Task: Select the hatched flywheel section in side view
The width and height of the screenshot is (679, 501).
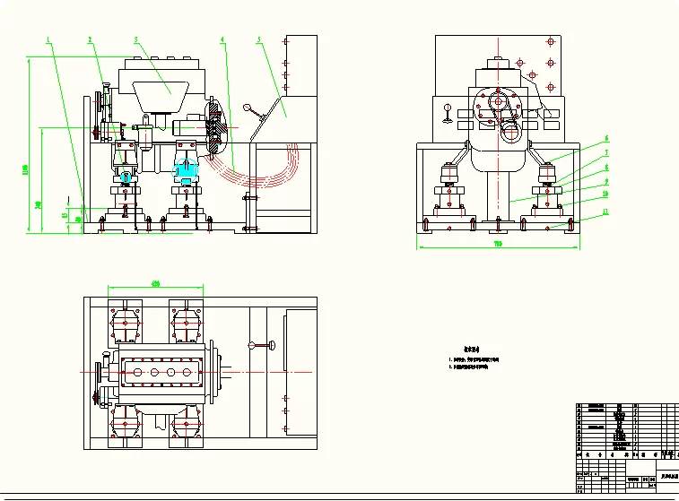Action: point(215,127)
